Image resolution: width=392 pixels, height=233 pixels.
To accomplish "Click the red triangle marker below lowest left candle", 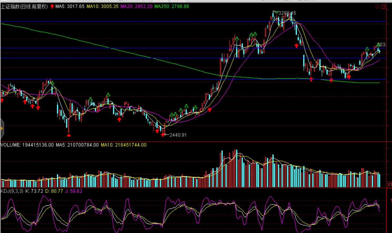I will click(x=69, y=135).
